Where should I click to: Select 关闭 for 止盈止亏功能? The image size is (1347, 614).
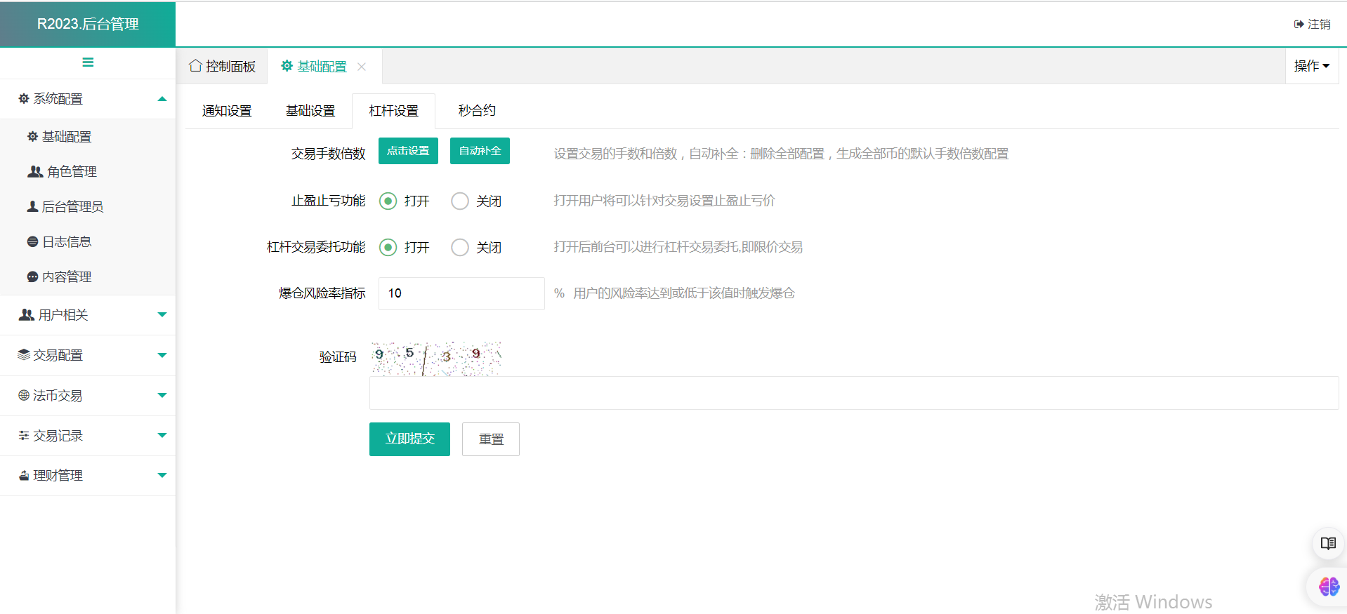460,201
